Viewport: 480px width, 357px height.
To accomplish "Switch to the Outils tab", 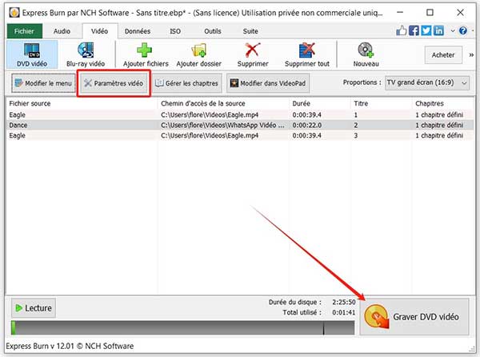I will click(213, 31).
